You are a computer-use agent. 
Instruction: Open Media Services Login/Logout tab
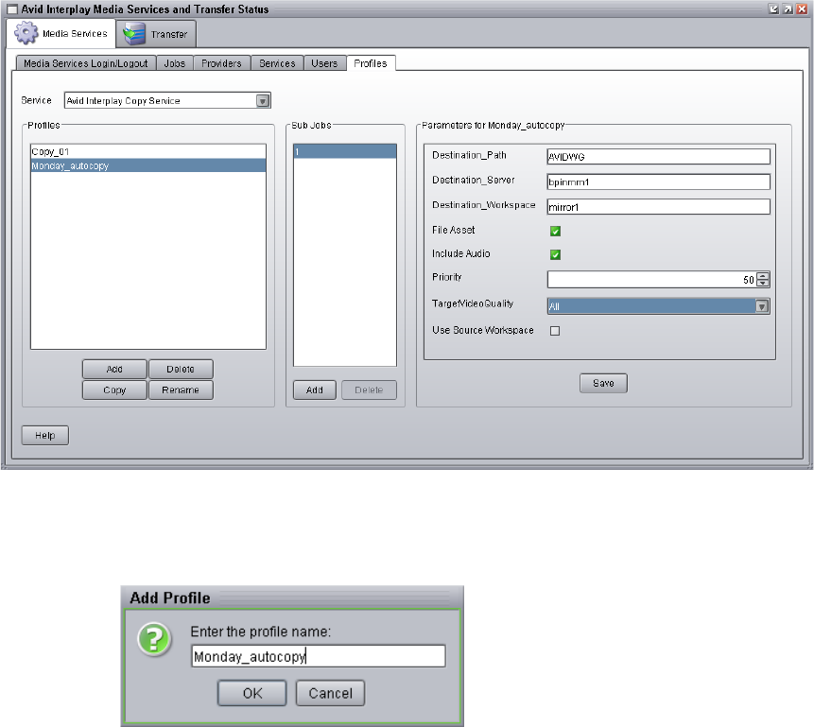pos(86,63)
